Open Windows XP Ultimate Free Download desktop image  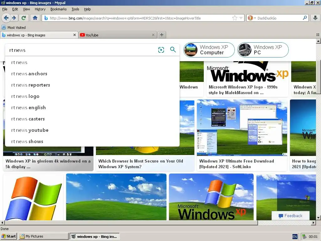click(242, 127)
